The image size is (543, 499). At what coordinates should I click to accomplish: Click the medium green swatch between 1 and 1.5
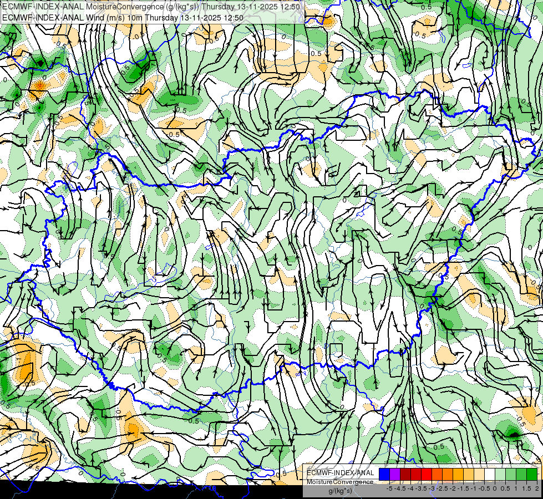[521, 474]
